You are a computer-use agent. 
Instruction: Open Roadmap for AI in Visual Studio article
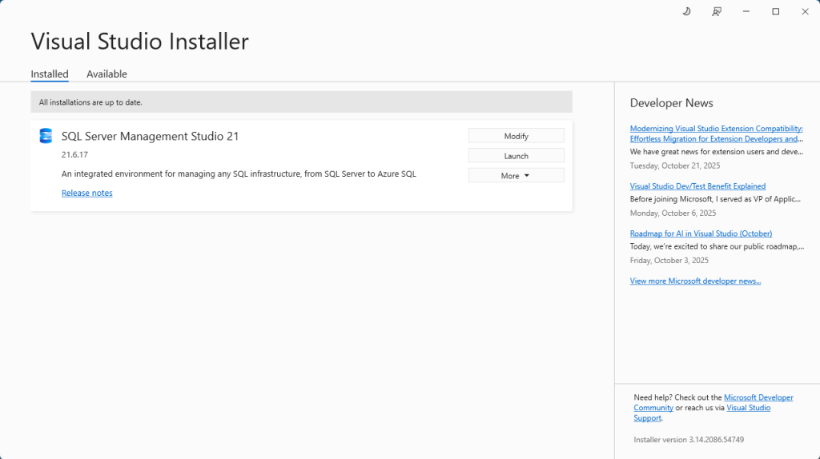point(701,233)
